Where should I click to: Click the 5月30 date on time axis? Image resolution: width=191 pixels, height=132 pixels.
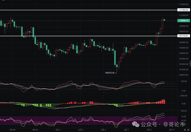tap(35, 130)
